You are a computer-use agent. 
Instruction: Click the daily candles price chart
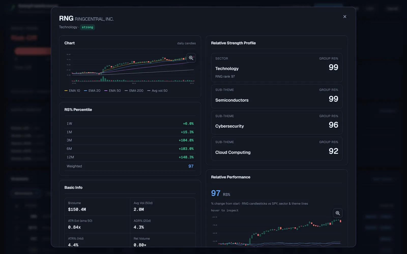pyautogui.click(x=130, y=69)
